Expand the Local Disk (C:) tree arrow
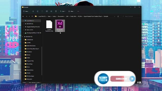162x91 pixels. [x=23, y=21]
